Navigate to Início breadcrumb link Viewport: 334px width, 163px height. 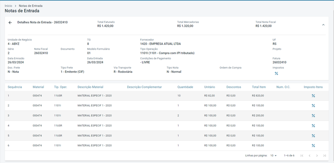[x=8, y=6]
